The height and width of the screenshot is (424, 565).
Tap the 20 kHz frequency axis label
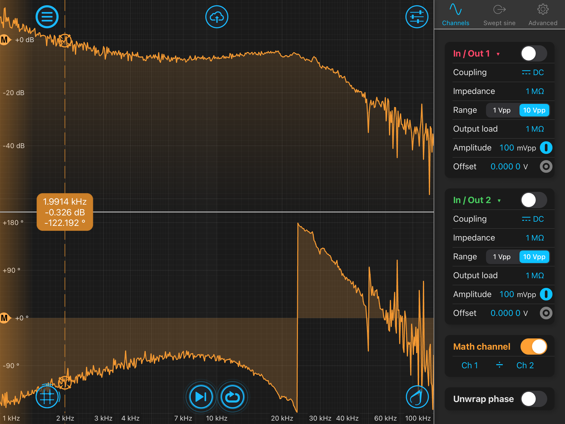(282, 418)
